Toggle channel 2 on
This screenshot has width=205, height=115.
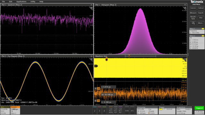point(95,111)
